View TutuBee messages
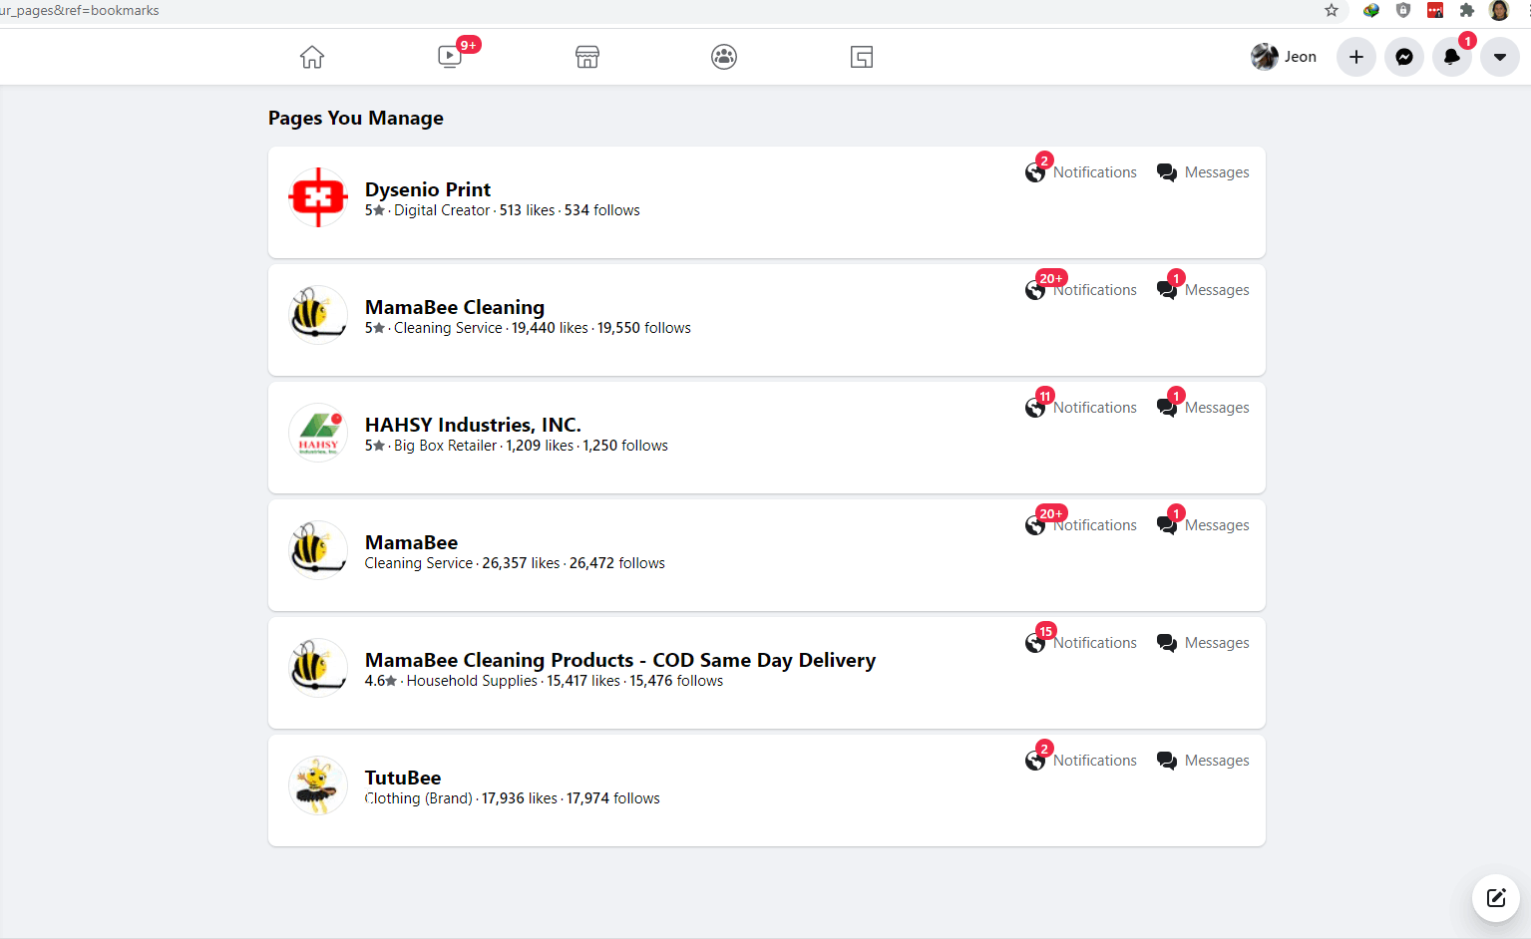The image size is (1531, 939). 1203,761
